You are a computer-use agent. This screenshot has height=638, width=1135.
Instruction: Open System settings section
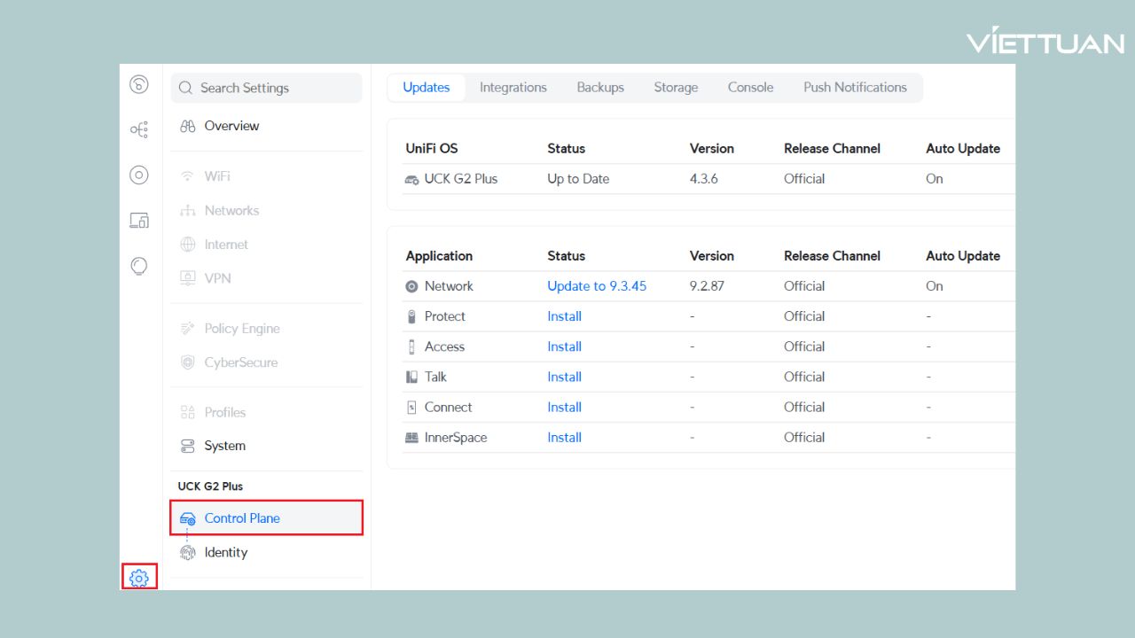coord(267,446)
